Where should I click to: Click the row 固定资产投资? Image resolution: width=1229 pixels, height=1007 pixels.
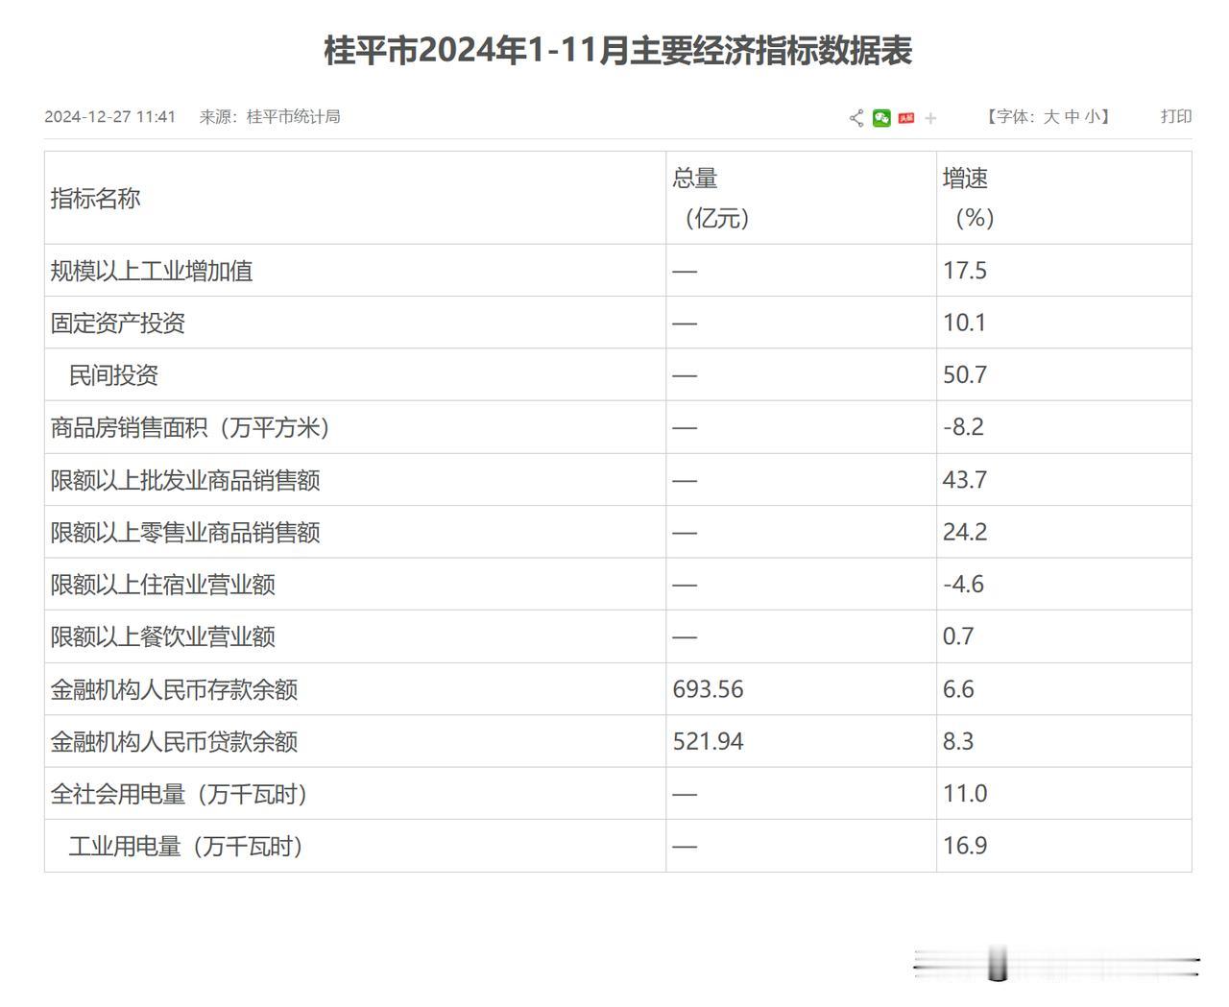tap(618, 323)
